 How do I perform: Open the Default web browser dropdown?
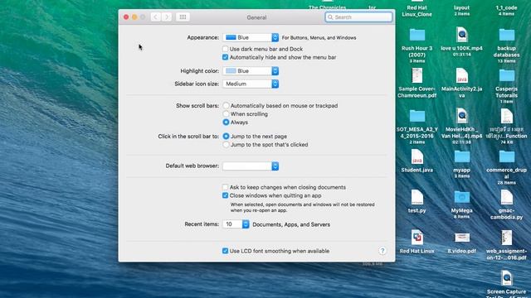[251, 166]
